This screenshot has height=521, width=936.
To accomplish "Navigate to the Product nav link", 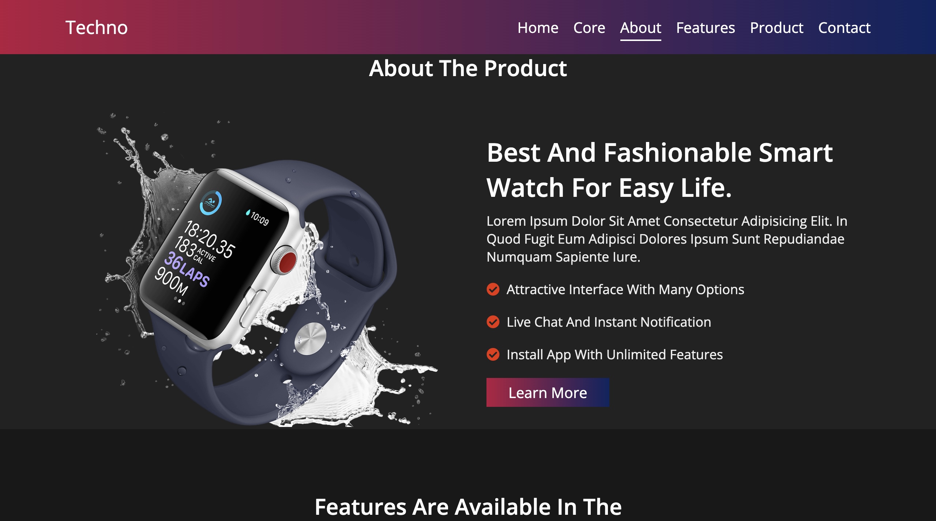I will [777, 28].
